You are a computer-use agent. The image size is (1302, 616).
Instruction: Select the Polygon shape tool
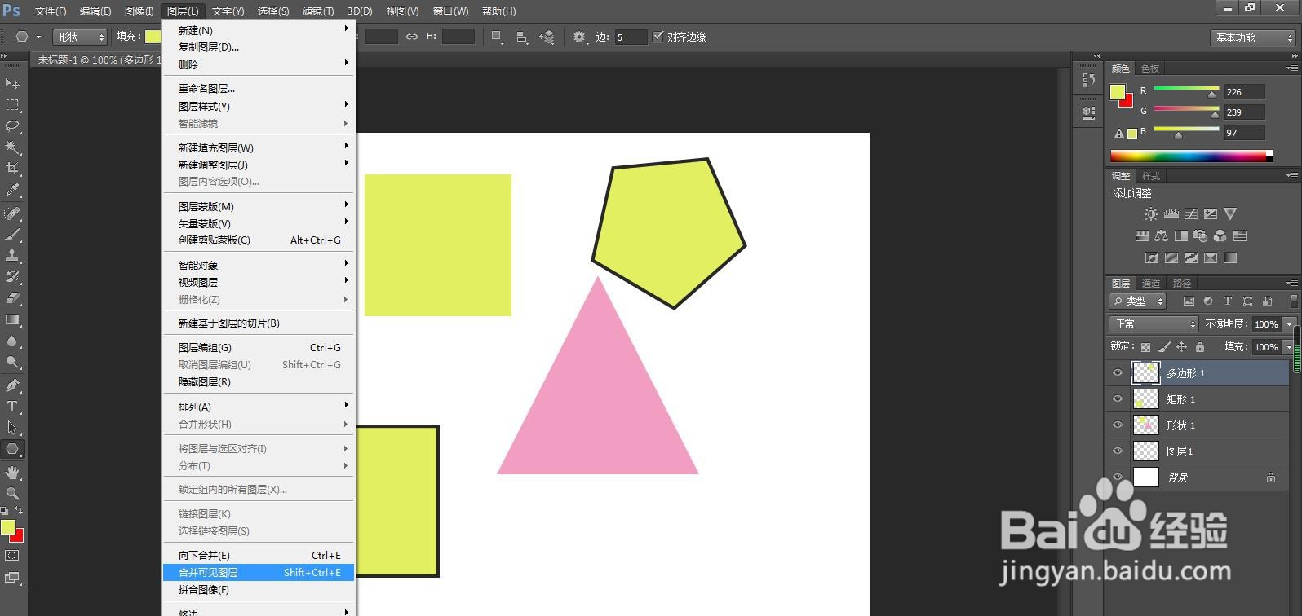tap(12, 449)
